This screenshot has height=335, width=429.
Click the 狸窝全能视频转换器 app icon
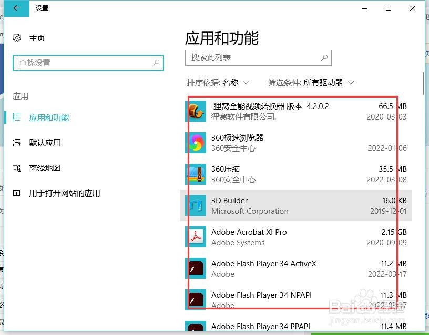pos(196,111)
